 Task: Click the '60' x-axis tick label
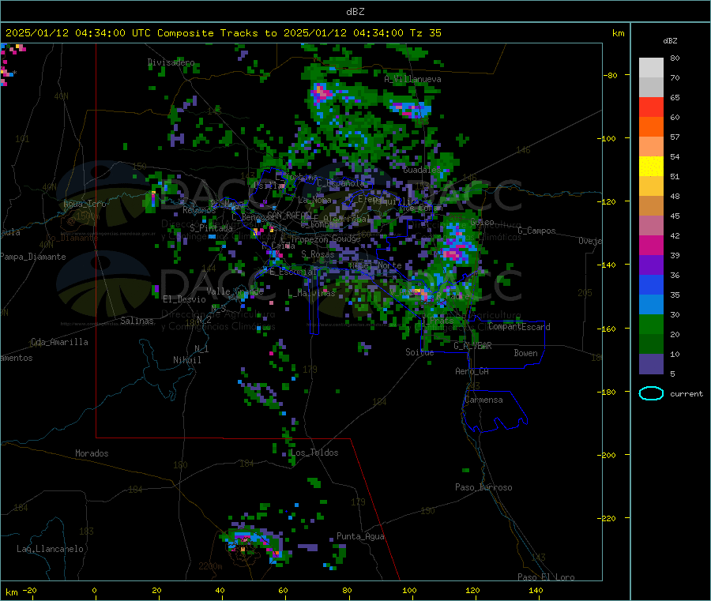tap(283, 590)
